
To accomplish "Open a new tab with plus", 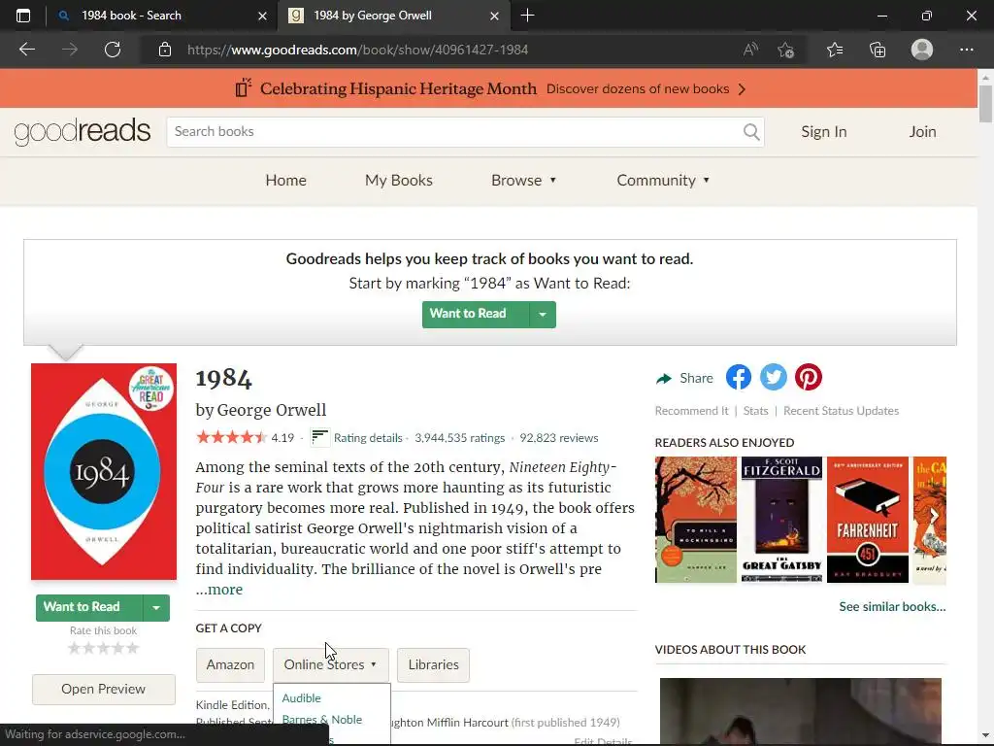I will point(527,16).
